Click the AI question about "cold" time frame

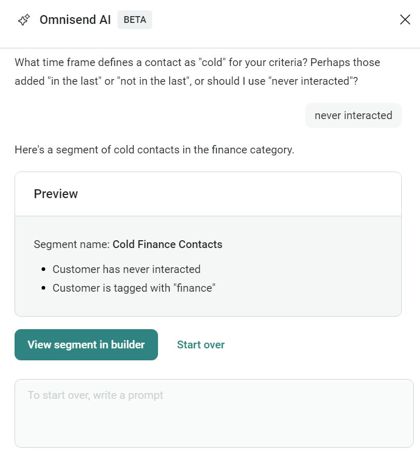coord(197,72)
